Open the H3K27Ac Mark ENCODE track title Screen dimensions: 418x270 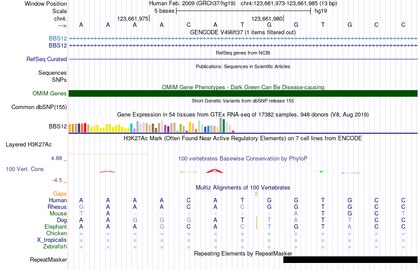pyautogui.click(x=243, y=139)
